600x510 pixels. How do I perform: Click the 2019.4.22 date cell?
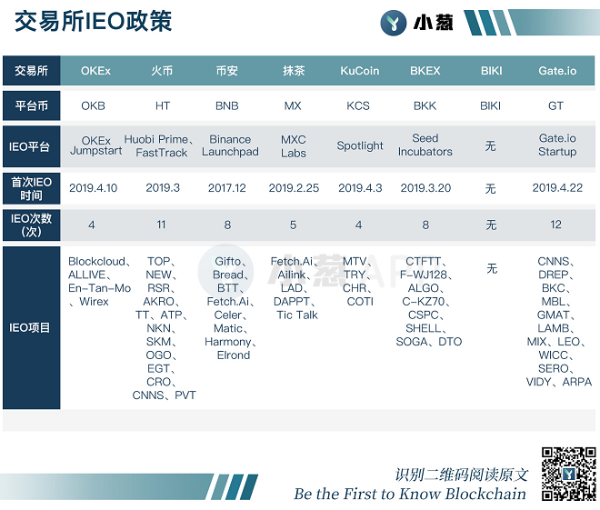pyautogui.click(x=556, y=188)
